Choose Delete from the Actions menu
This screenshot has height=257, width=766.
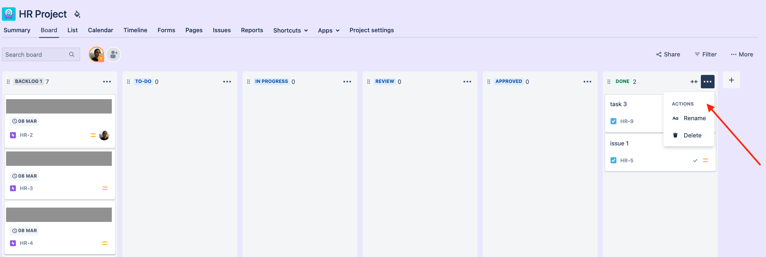click(689, 136)
